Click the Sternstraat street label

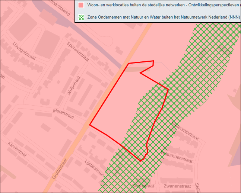143,186
